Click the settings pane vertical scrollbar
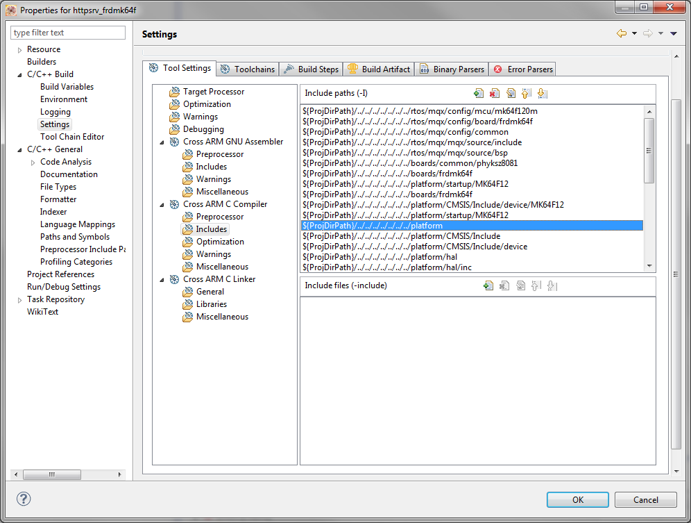The height and width of the screenshot is (523, 691). (676, 274)
